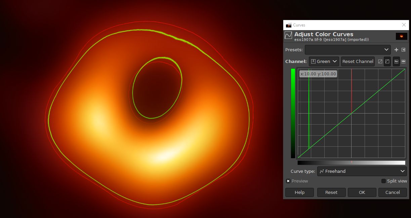This screenshot has width=411, height=218.
Task: Click the Curves window title bar icon
Action: (289, 25)
